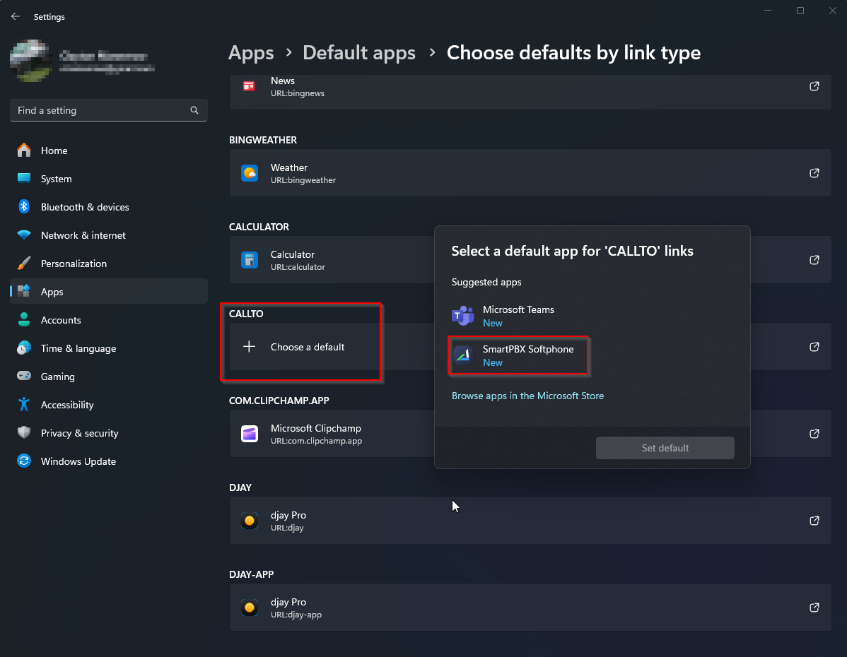
Task: Open external link icon for DJAY row
Action: pyautogui.click(x=814, y=521)
